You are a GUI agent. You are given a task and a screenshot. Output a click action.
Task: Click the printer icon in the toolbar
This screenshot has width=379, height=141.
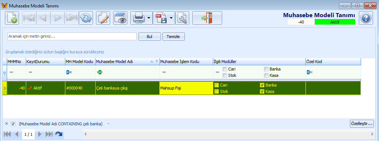pyautogui.click(x=139, y=18)
